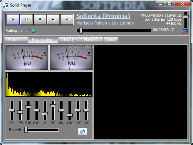Reset equalizer with the blue undo icon
The width and height of the screenshot is (193, 145).
(83, 132)
